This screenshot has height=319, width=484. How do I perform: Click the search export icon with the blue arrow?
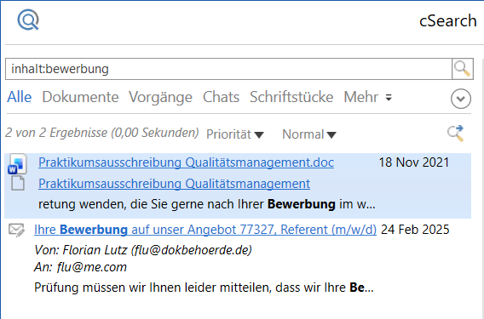coord(456,134)
